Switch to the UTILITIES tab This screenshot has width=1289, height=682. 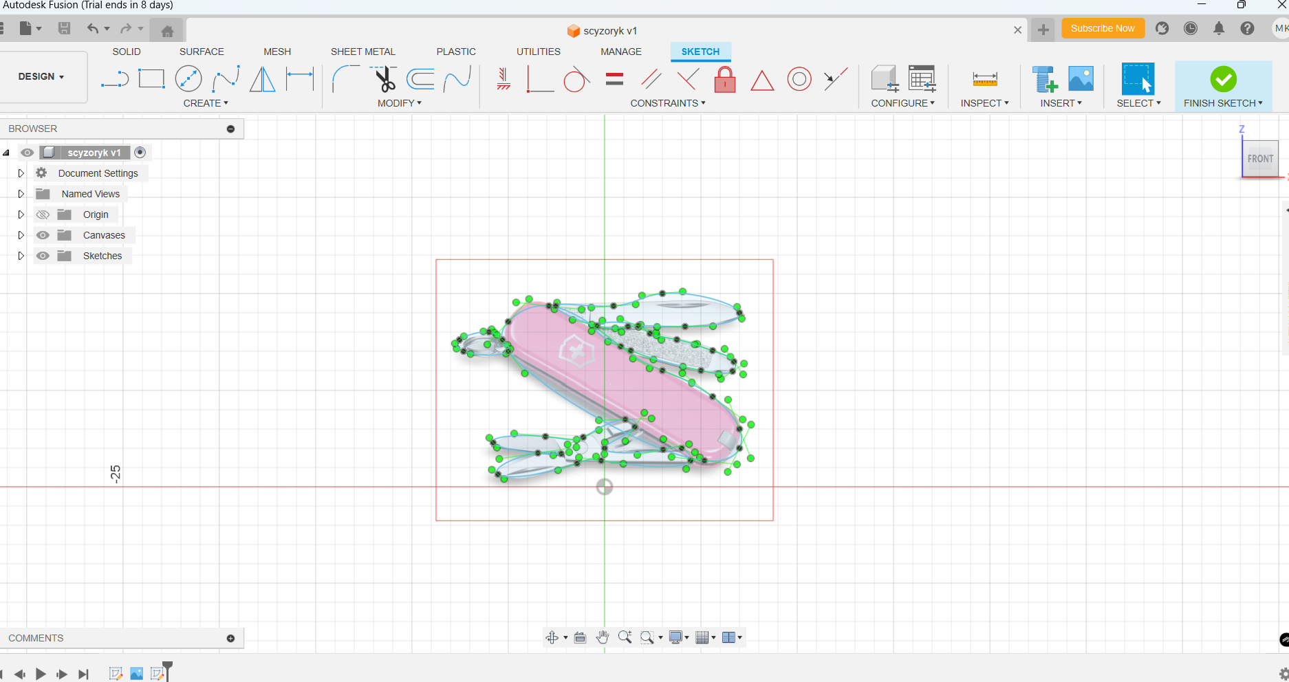pos(539,52)
